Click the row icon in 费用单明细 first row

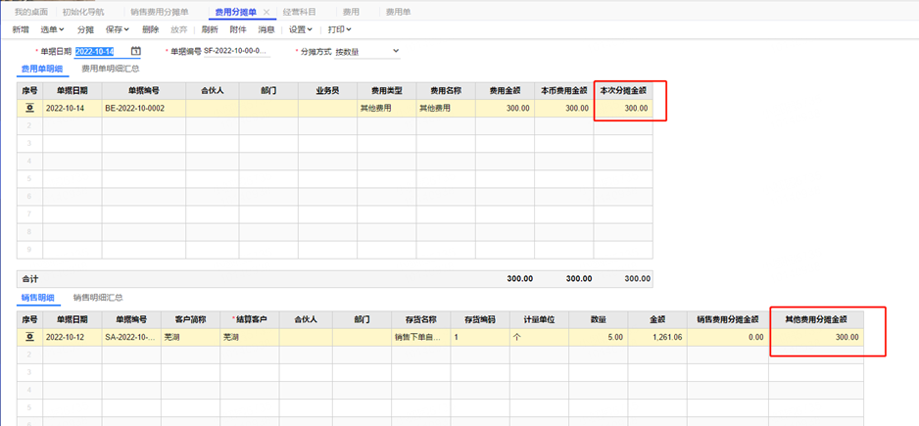tap(30, 109)
